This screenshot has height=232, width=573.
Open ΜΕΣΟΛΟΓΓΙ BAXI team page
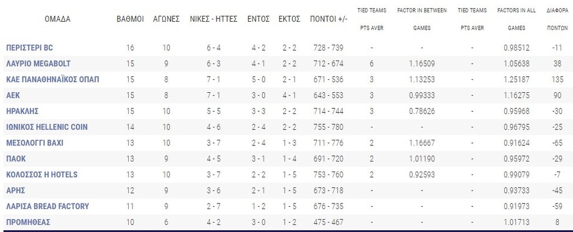click(35, 143)
